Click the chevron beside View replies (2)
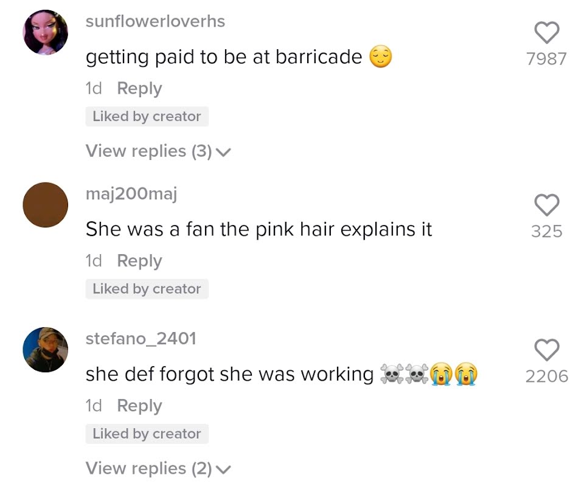The image size is (584, 492). click(x=223, y=469)
